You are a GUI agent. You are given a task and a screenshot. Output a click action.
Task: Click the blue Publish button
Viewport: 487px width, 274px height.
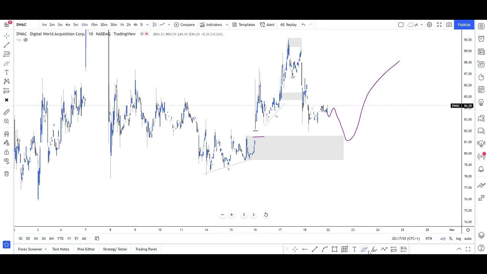pos(464,25)
